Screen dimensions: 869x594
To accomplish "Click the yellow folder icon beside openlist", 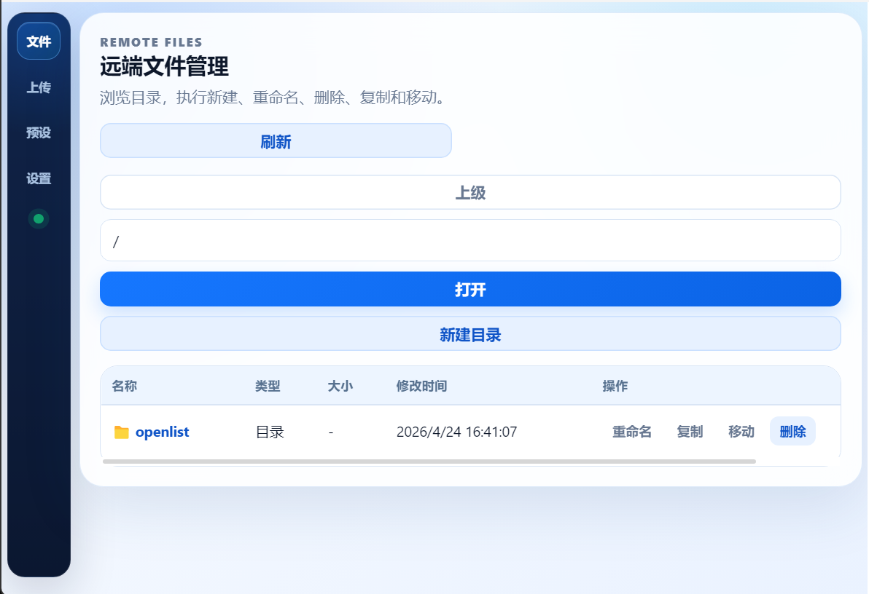I will coord(121,432).
